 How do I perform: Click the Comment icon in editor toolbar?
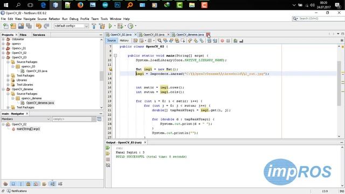(x=236, y=41)
